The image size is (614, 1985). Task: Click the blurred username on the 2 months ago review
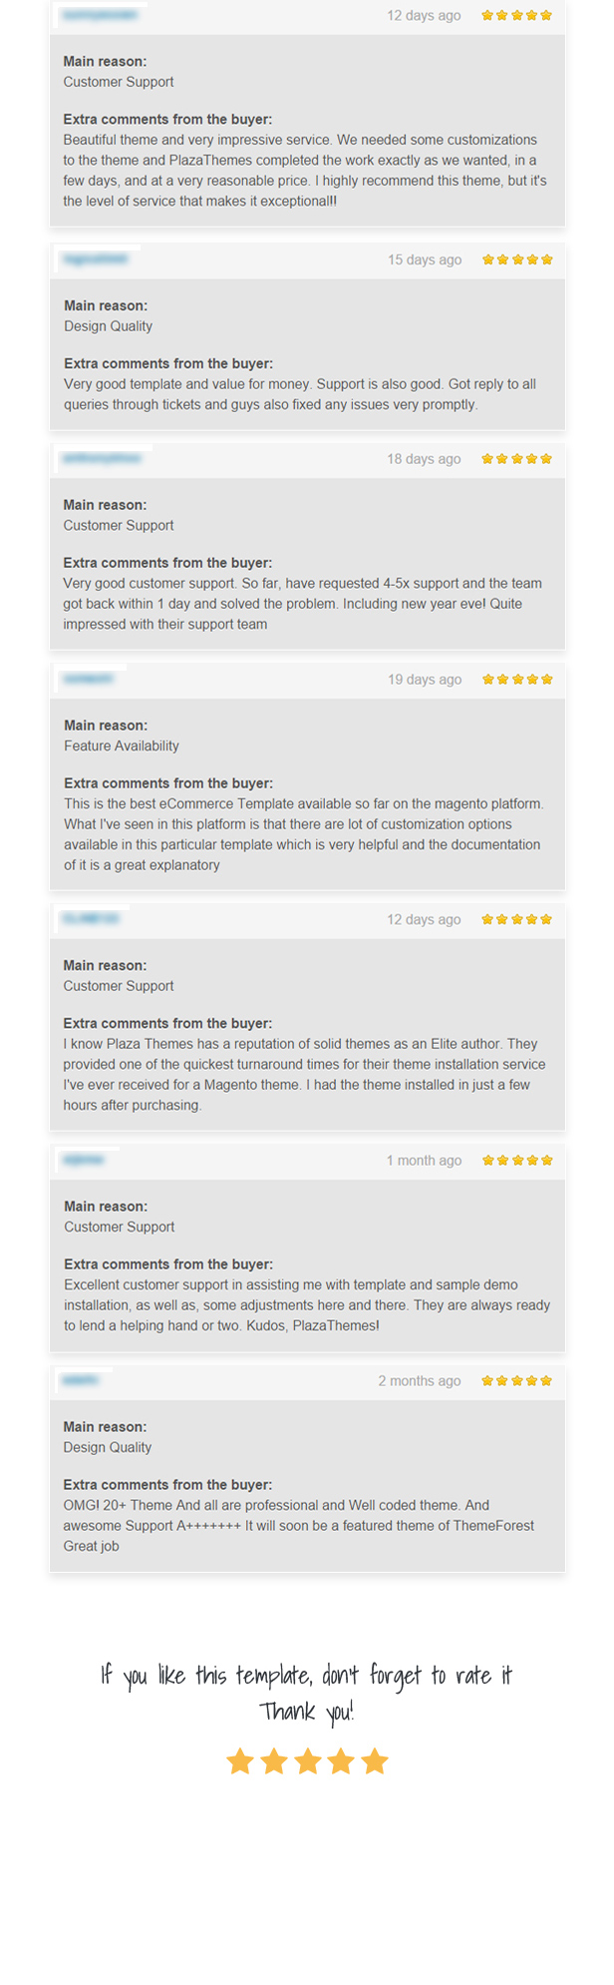(x=80, y=1381)
